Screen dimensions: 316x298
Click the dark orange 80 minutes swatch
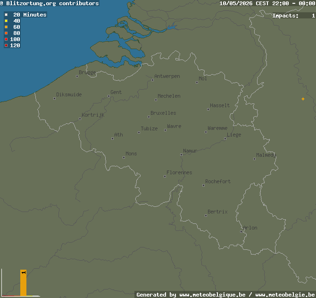point(6,33)
